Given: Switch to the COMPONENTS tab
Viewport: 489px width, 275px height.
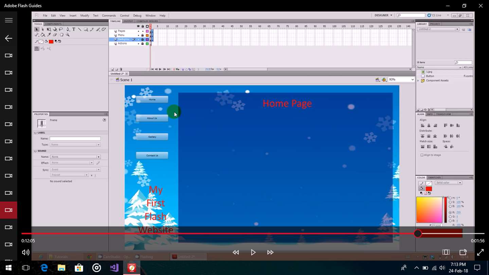Looking at the screenshot, I should tap(53, 24).
